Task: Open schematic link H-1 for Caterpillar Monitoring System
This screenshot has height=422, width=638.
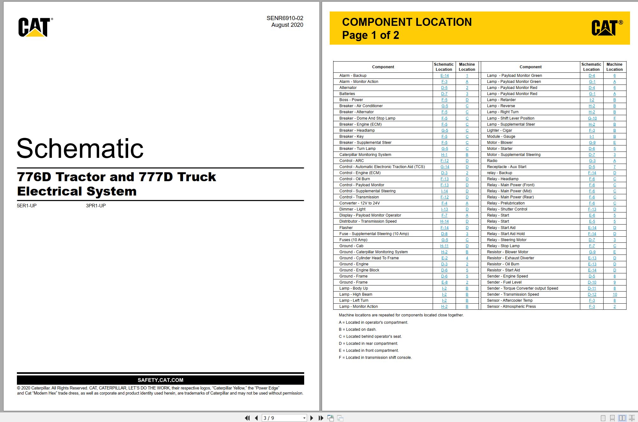Action: 444,155
